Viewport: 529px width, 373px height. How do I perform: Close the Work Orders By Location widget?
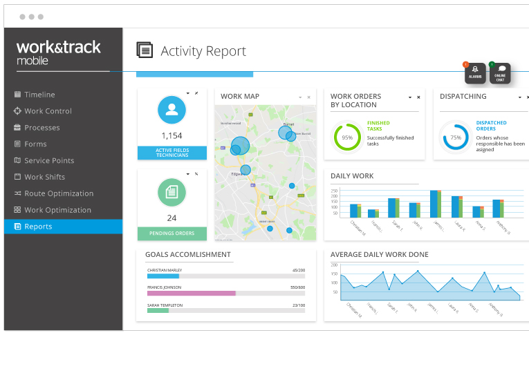418,97
